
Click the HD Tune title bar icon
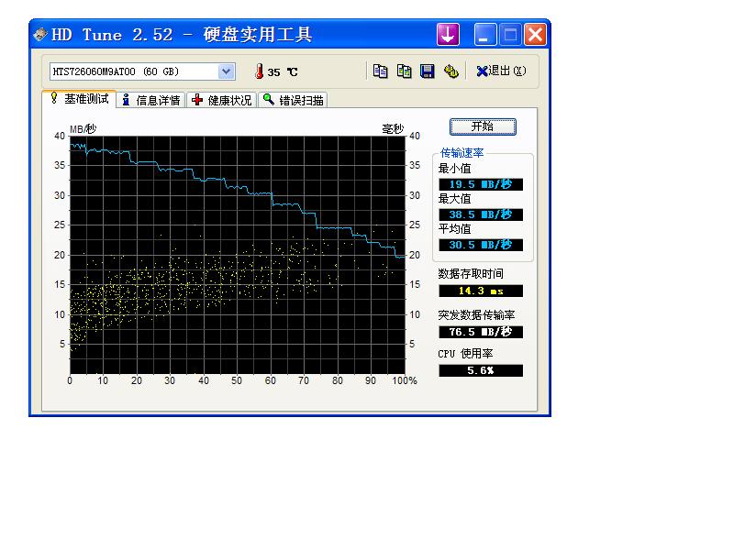pos(40,35)
